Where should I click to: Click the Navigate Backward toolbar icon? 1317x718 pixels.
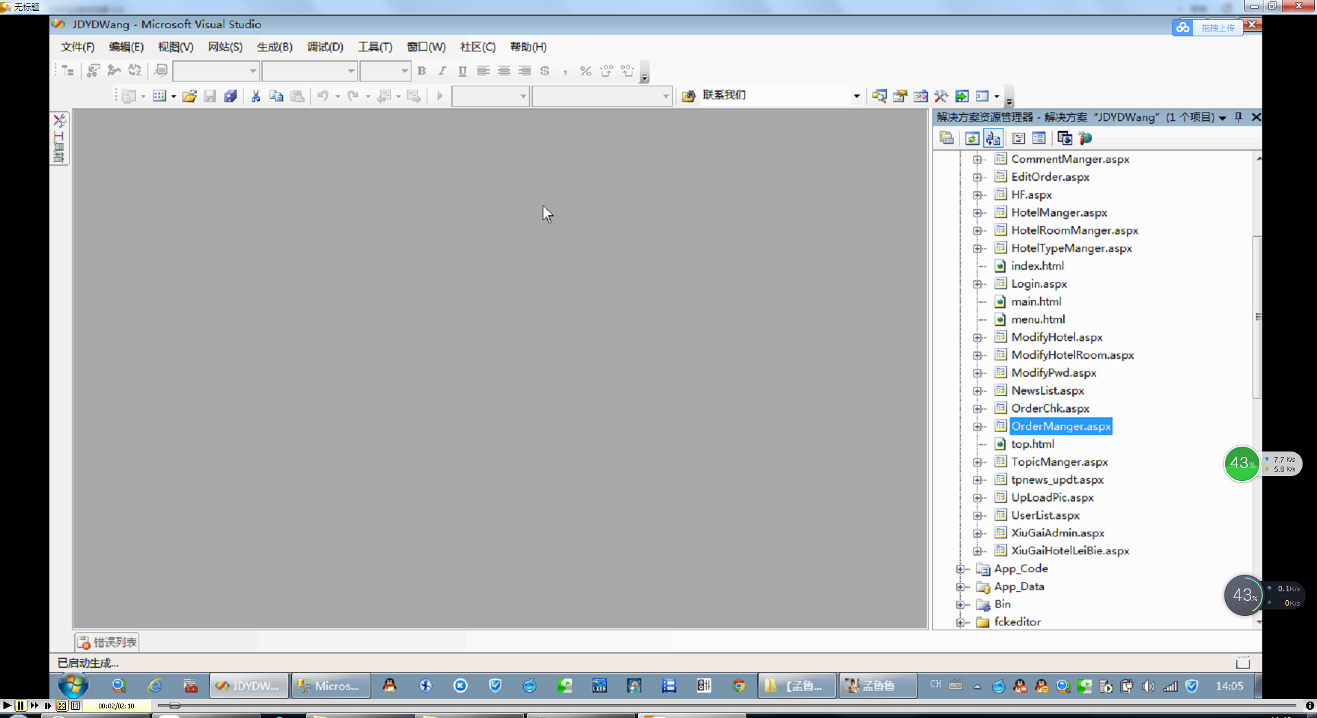[x=384, y=96]
